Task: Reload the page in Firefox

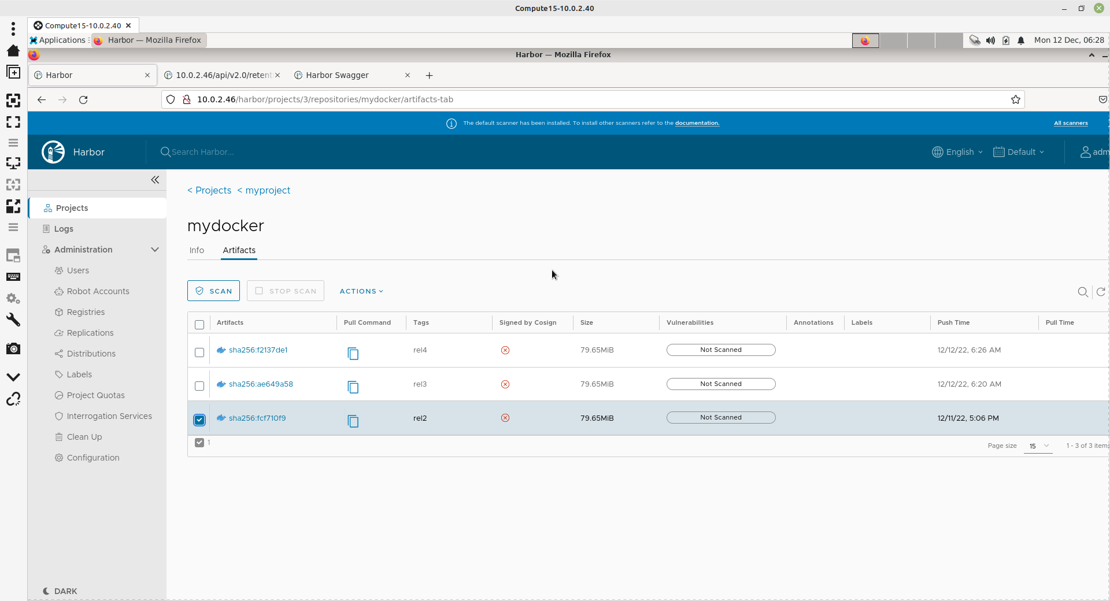Action: pos(83,99)
